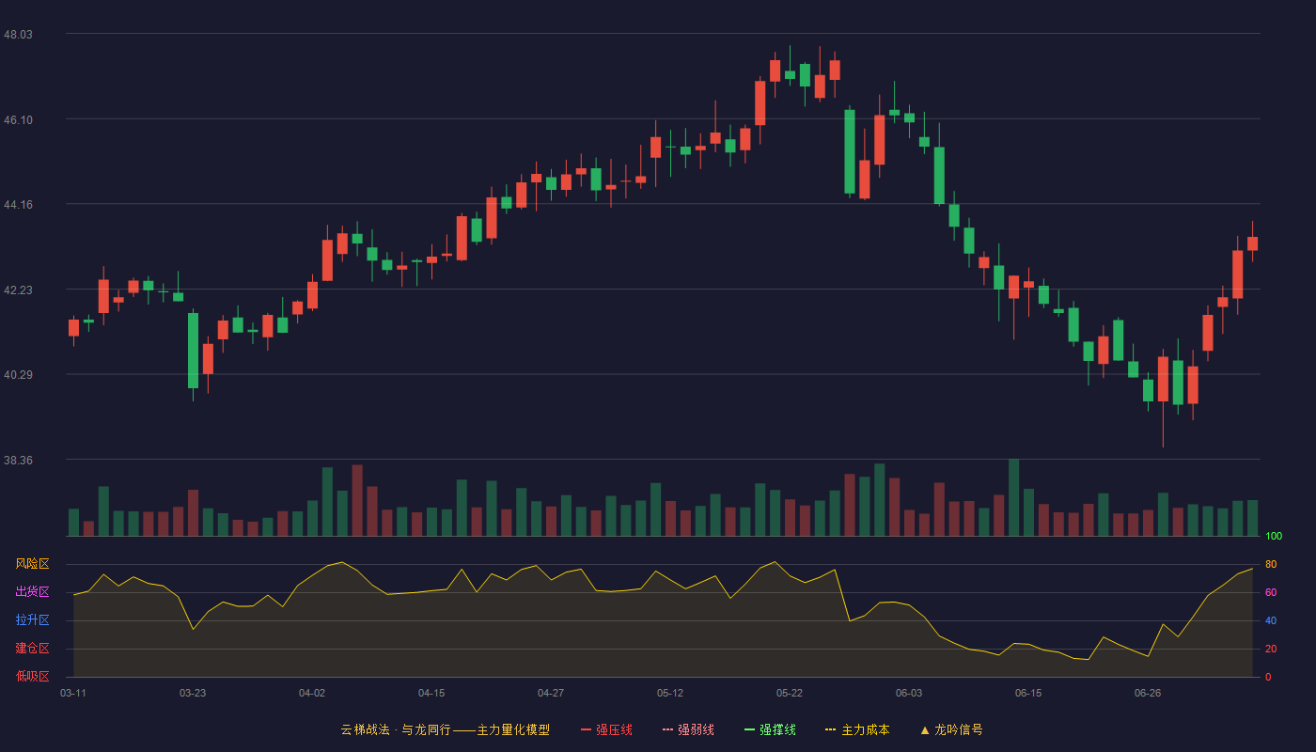
Task: Click the 38.36 price axis label
Action: [18, 460]
